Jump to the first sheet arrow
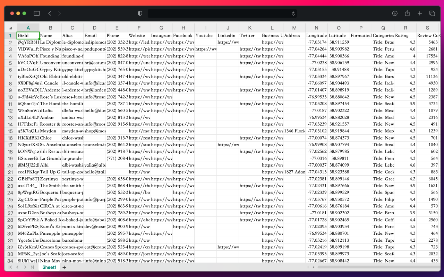 pyautogui.click(x=10, y=267)
